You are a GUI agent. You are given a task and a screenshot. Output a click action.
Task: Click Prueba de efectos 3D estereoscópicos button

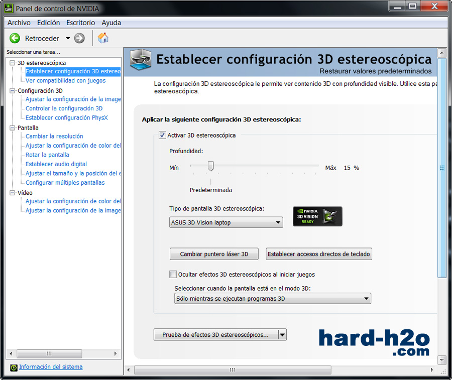(215, 335)
